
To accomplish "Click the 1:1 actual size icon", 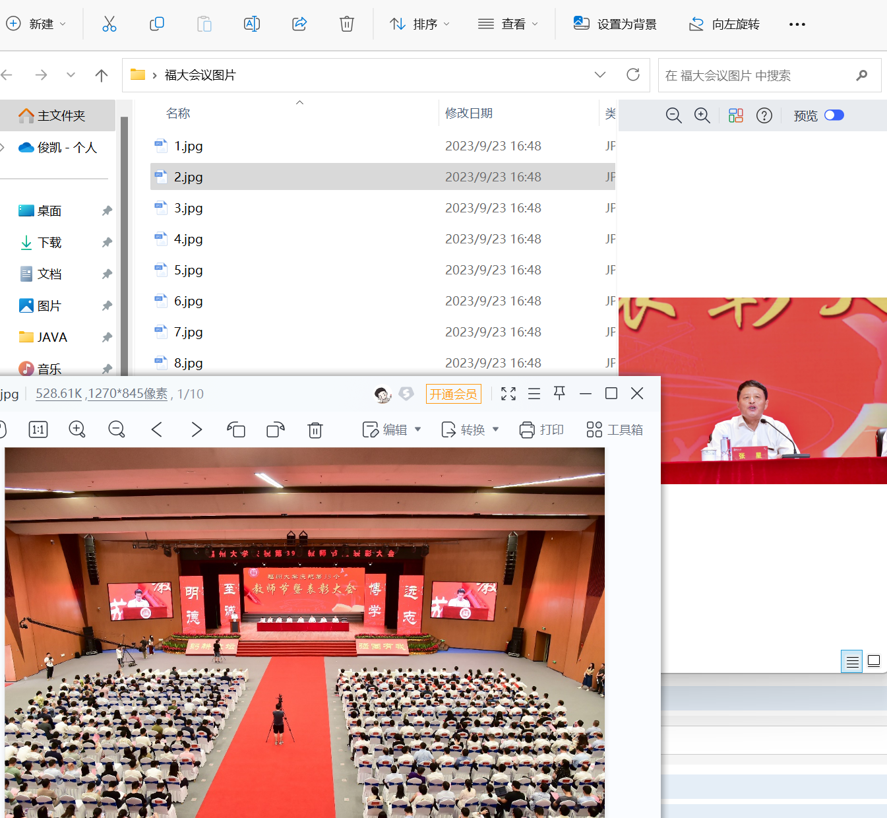I will pyautogui.click(x=38, y=430).
